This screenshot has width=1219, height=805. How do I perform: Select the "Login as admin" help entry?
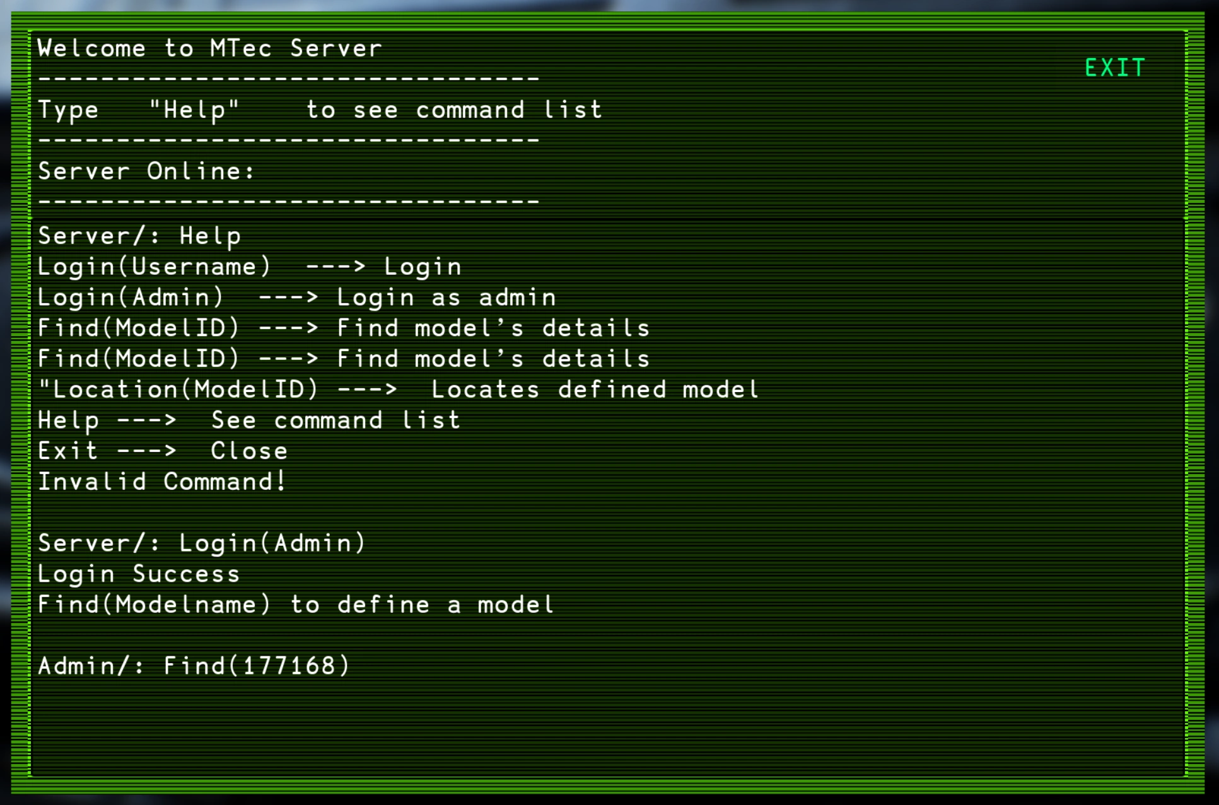coord(296,298)
